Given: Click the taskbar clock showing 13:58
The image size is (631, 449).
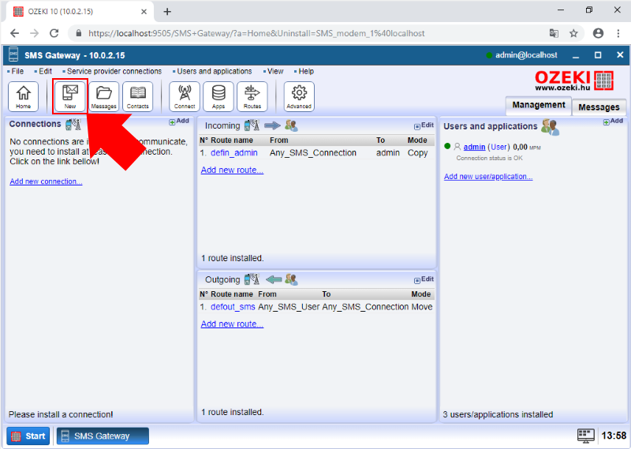Looking at the screenshot, I should 614,436.
